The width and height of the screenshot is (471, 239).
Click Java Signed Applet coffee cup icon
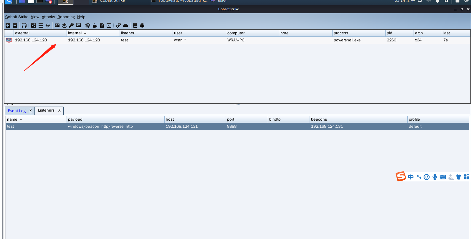coord(95,26)
